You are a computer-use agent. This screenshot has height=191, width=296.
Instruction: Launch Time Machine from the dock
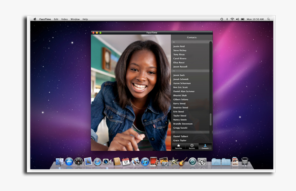(192, 161)
